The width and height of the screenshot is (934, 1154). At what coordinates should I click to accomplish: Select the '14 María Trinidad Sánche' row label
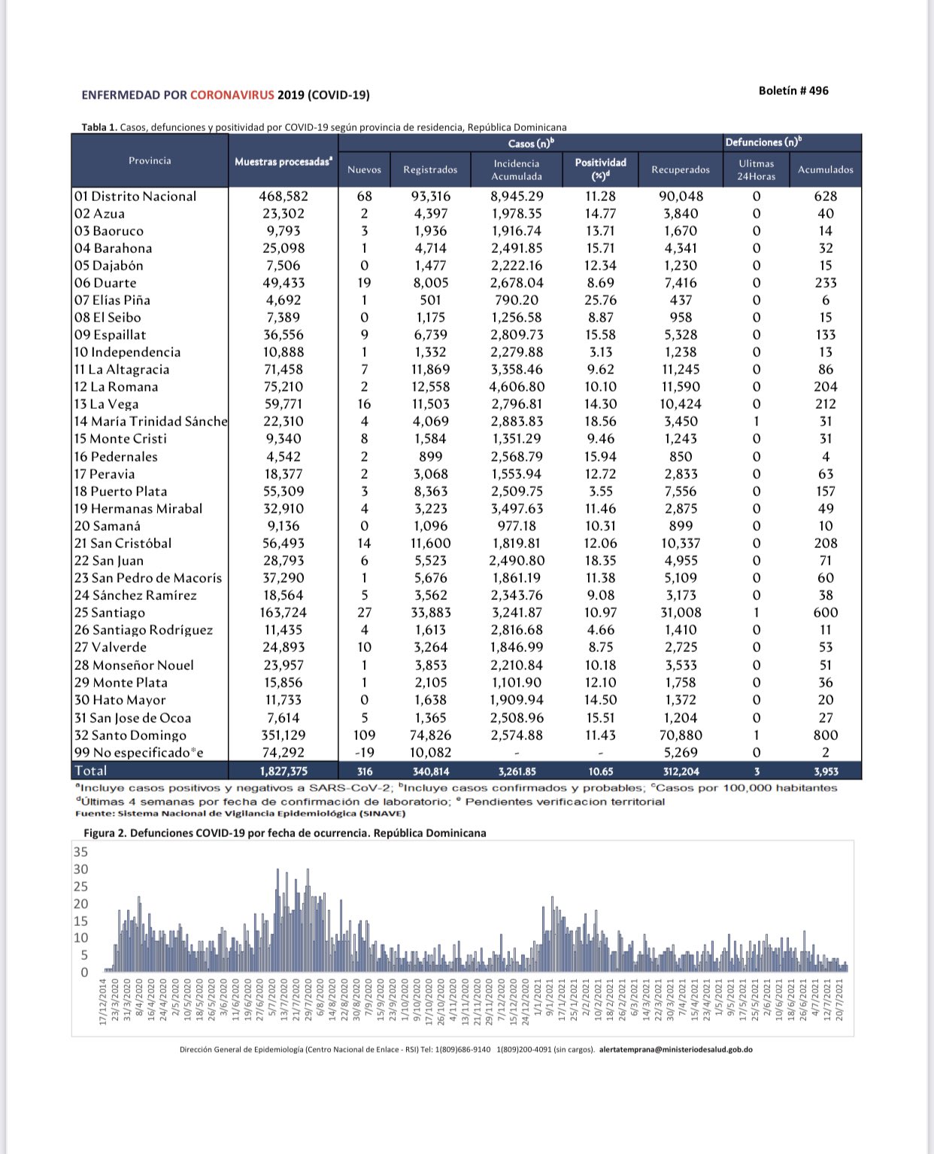[150, 422]
